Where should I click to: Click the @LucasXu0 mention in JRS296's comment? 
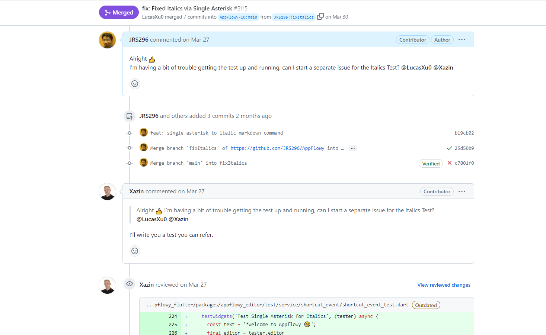click(x=416, y=67)
